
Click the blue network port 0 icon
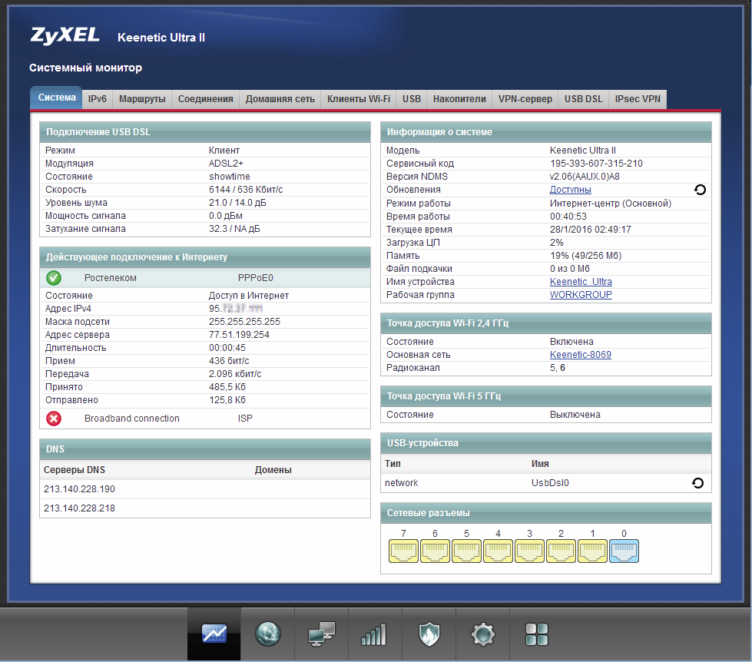coord(624,551)
